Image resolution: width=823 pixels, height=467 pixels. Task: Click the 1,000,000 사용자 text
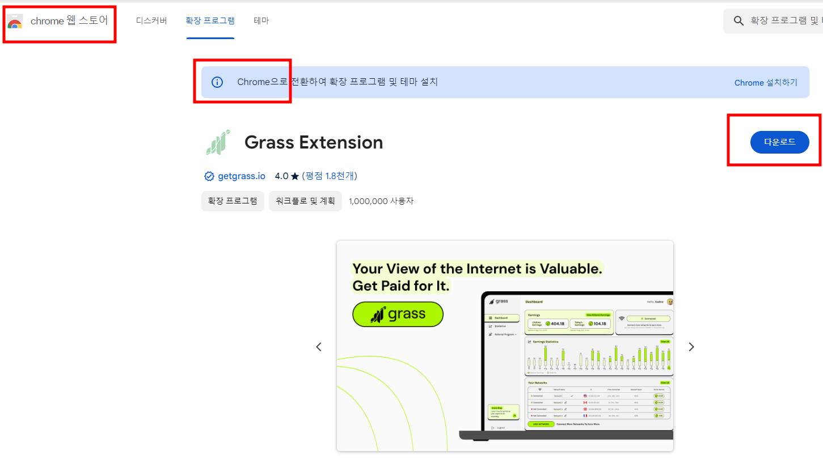coord(381,201)
